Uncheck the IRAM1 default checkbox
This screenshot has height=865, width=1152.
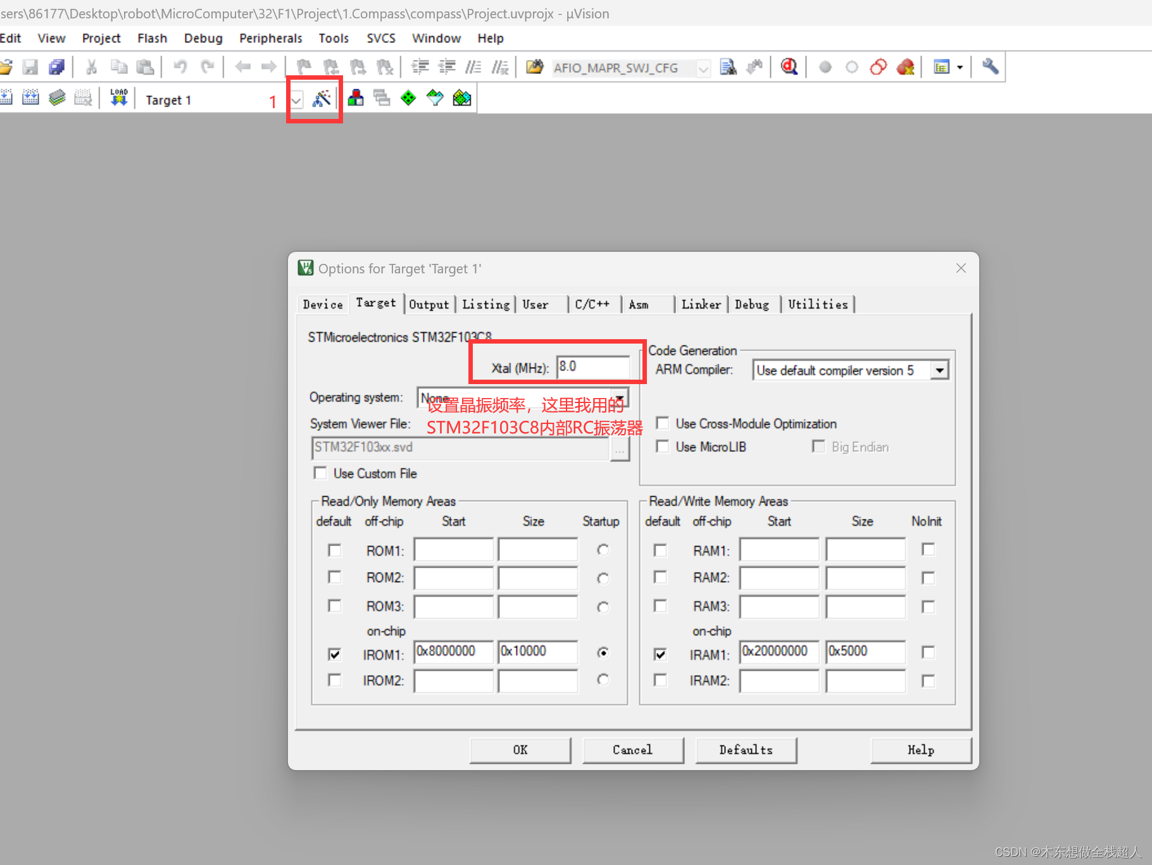coord(660,654)
